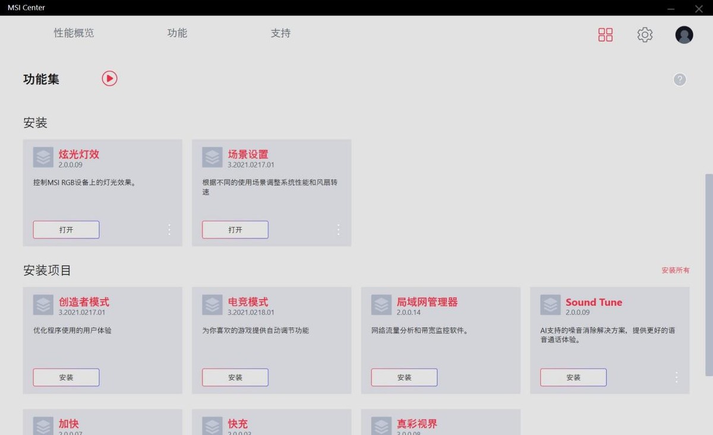
Task: Click the 炫光灯效 layers icon
Action: [x=43, y=157]
